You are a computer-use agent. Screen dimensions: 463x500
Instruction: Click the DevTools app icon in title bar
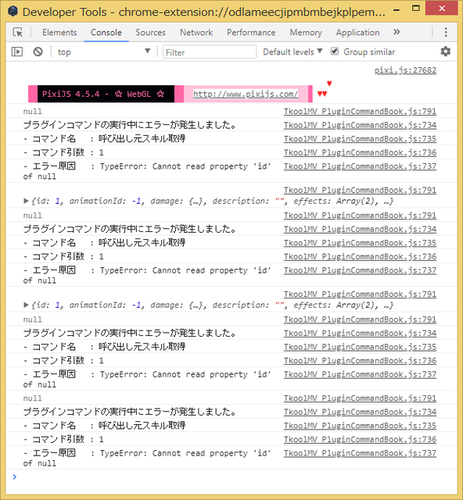[x=13, y=12]
